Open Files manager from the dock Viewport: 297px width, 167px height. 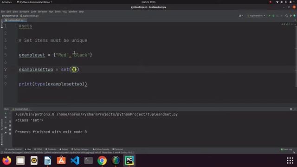20,161
